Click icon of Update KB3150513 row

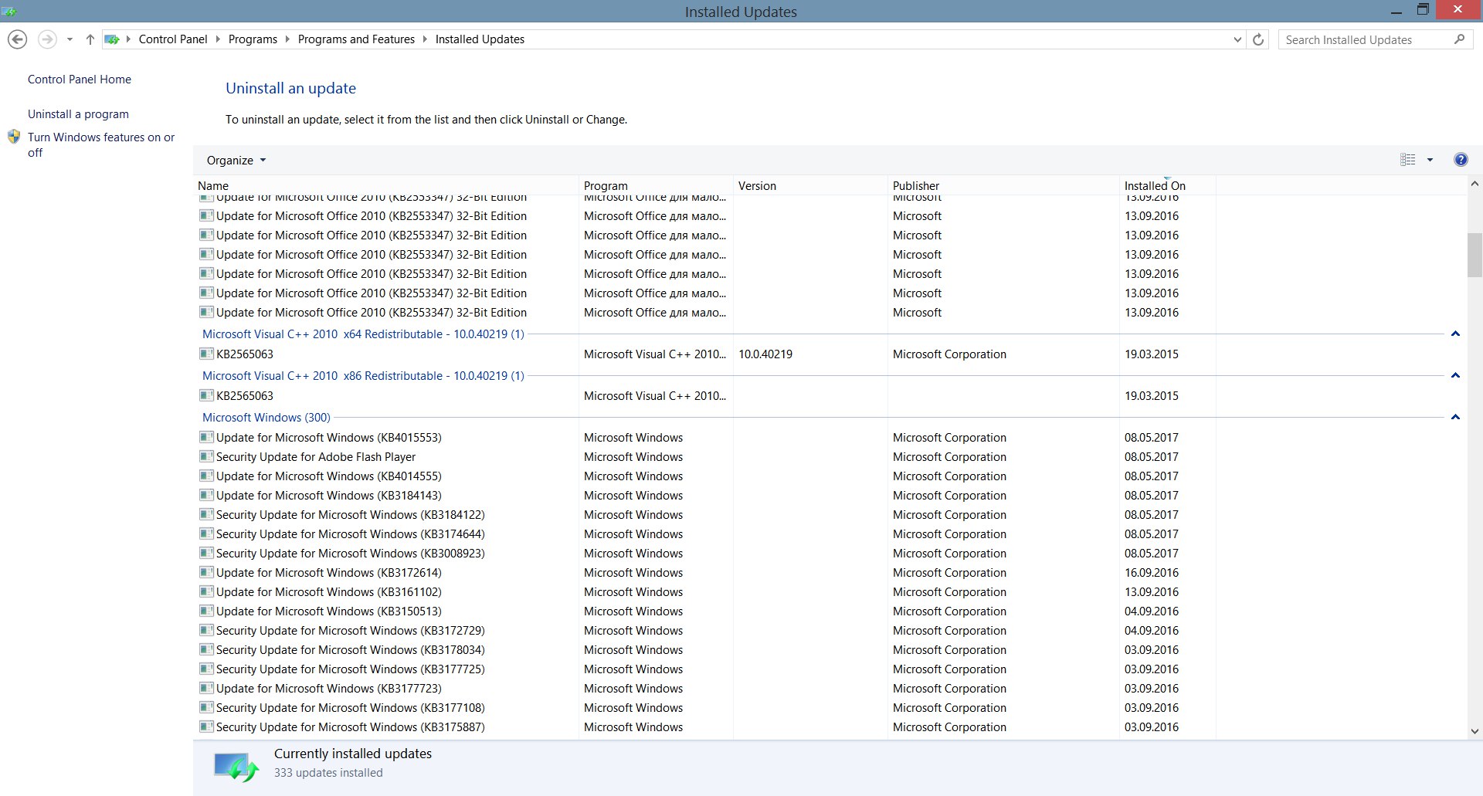[206, 611]
